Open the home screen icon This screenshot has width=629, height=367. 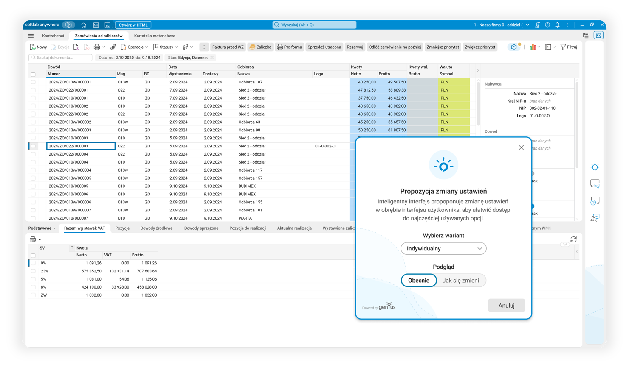[x=84, y=25]
